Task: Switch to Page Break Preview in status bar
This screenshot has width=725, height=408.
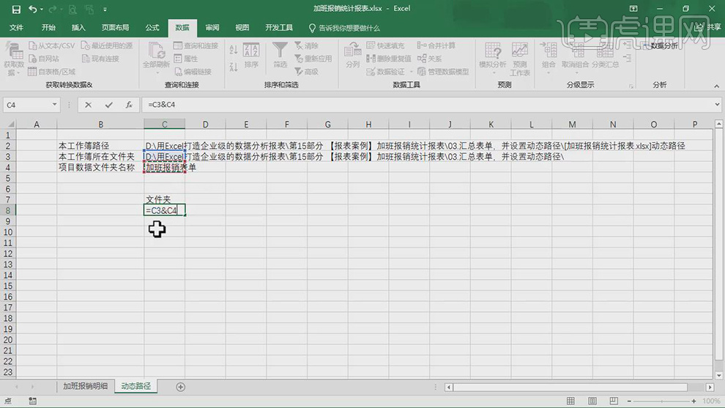Action: point(614,401)
